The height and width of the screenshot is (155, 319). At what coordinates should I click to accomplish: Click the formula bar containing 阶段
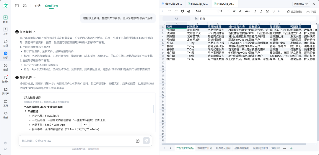[257, 19]
